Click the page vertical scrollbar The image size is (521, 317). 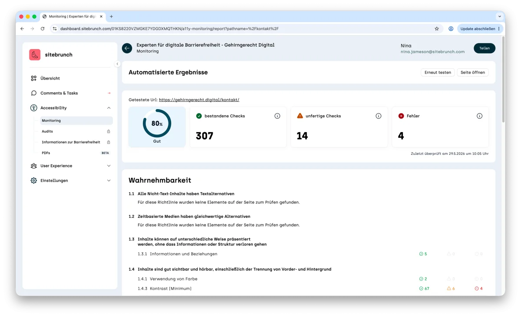coord(503,80)
